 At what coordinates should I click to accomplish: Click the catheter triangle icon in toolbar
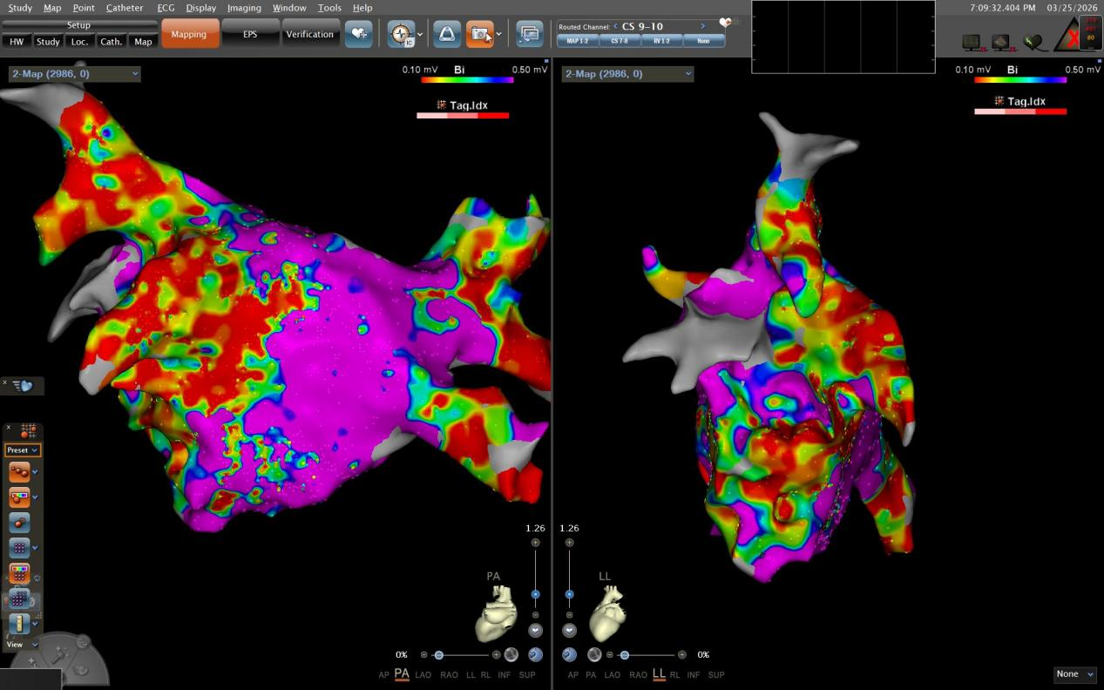pos(446,34)
